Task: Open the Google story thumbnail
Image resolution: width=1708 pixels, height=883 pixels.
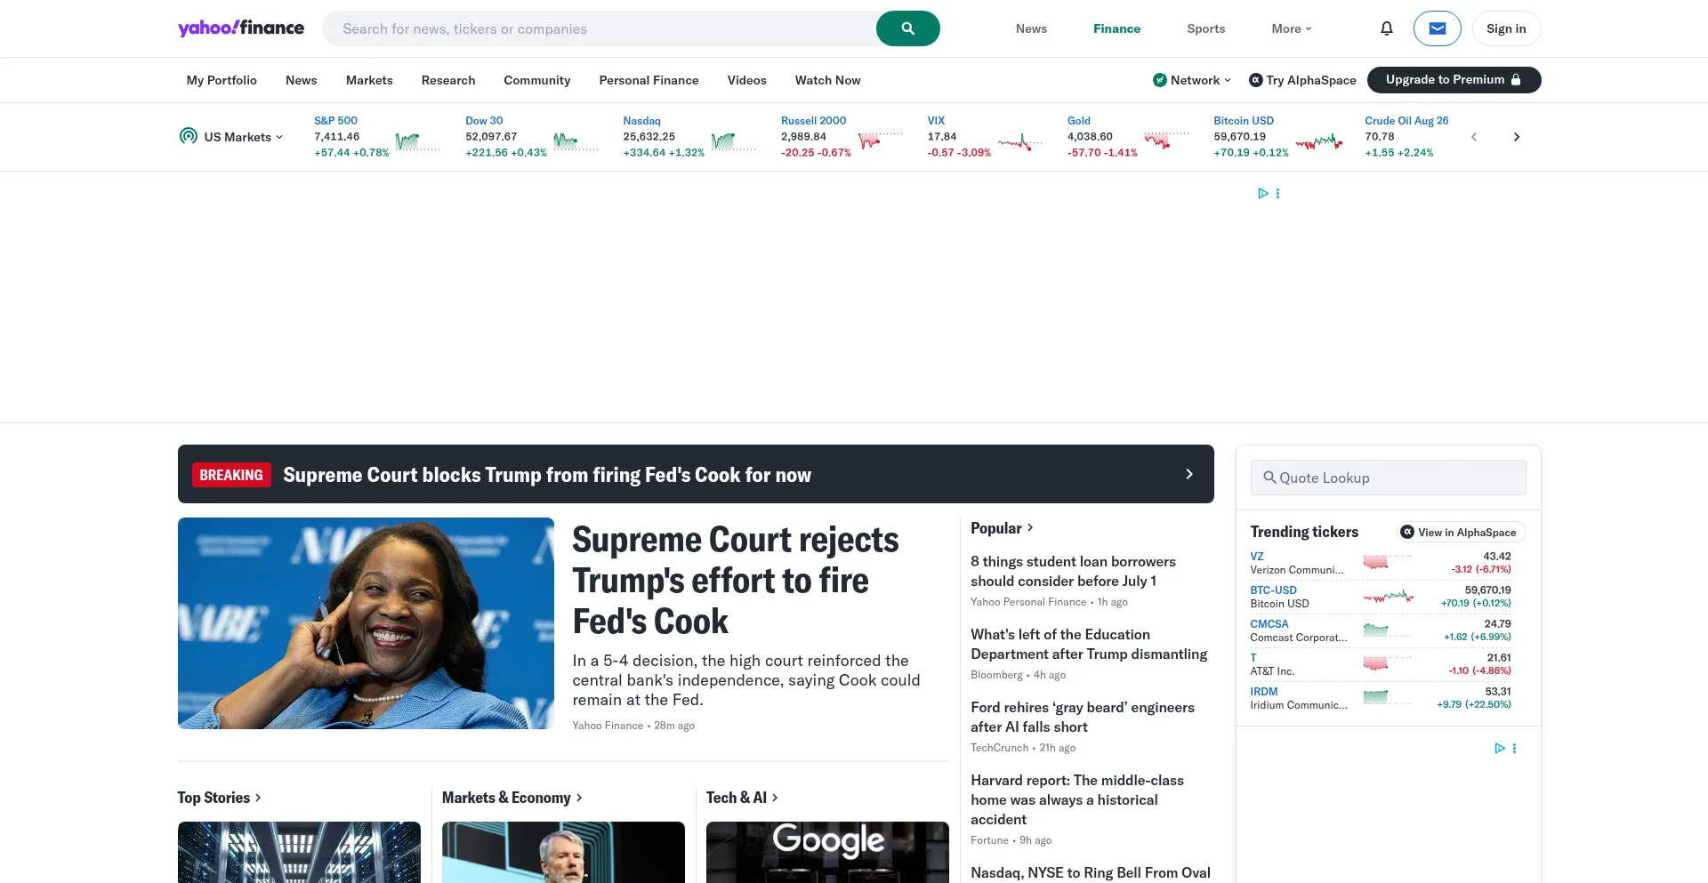Action: [827, 852]
